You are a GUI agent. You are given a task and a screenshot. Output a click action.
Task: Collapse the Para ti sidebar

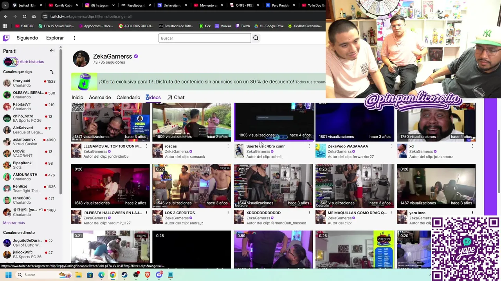(52, 51)
